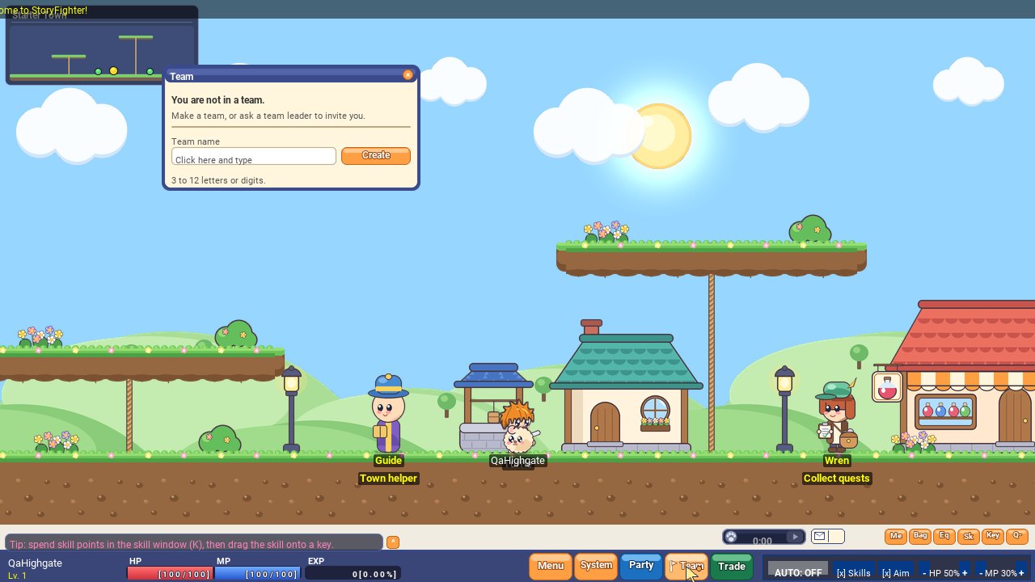Viewport: 1035px width, 582px height.
Task: Open the Eq equipment shortcut
Action: coord(944,536)
